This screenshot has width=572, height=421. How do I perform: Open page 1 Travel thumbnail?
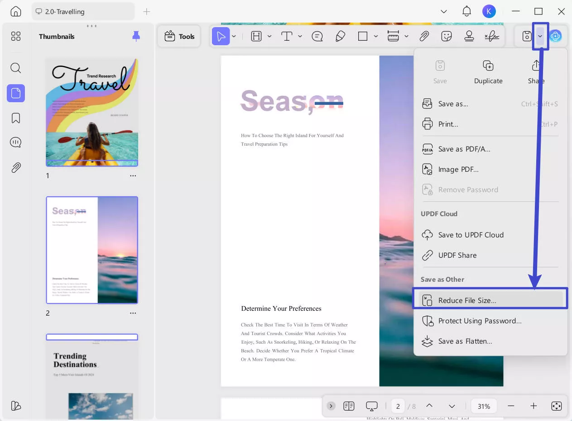point(92,112)
